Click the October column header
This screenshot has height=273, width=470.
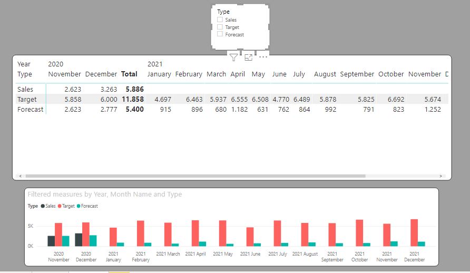pos(391,74)
